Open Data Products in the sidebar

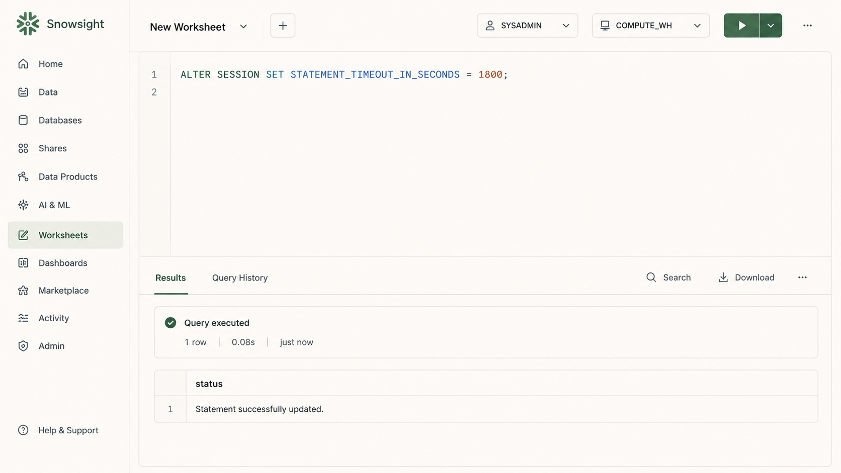65,176
